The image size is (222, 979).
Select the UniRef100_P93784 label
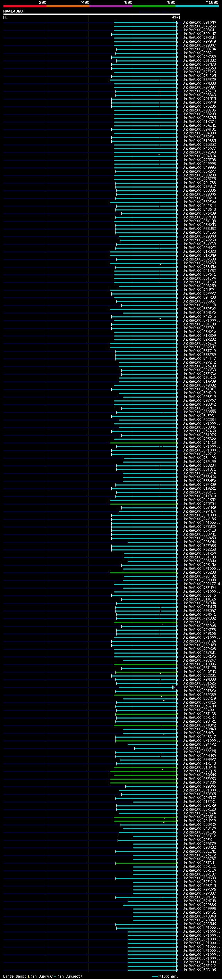pyautogui.click(x=199, y=49)
